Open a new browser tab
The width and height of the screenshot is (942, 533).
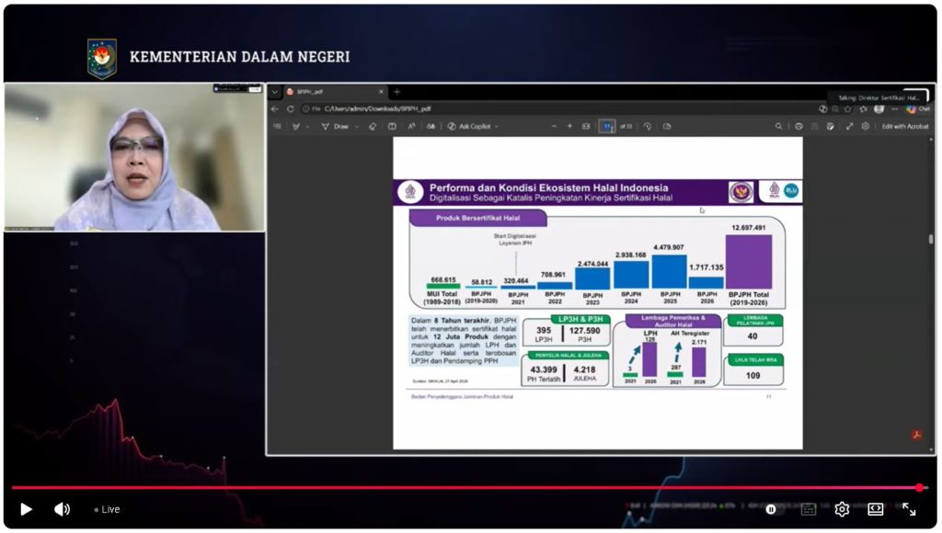coord(397,92)
